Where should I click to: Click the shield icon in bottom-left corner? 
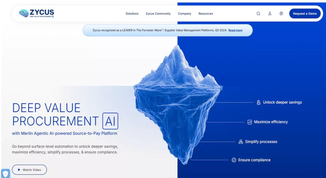5,174
